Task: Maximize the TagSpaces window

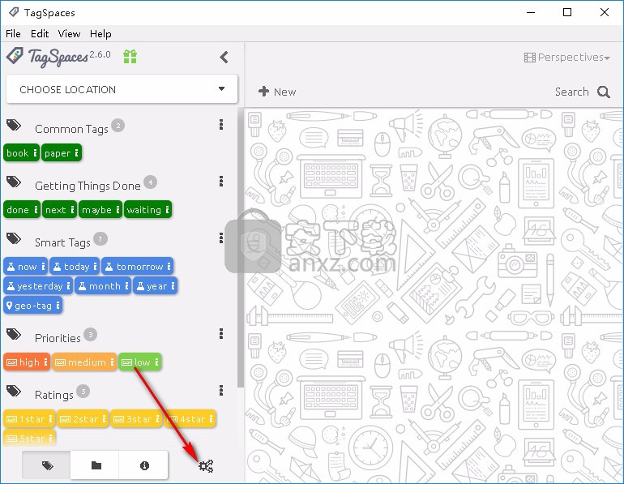Action: [567, 12]
